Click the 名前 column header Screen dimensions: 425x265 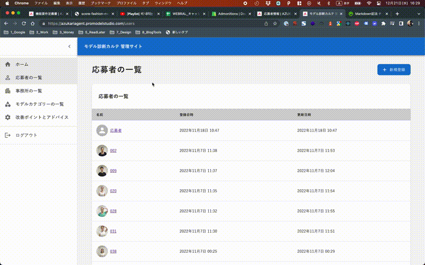coord(99,114)
